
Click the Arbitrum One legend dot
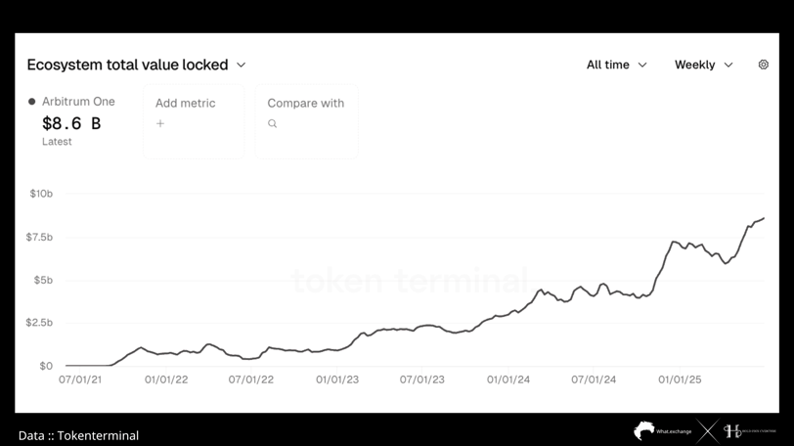(x=32, y=102)
